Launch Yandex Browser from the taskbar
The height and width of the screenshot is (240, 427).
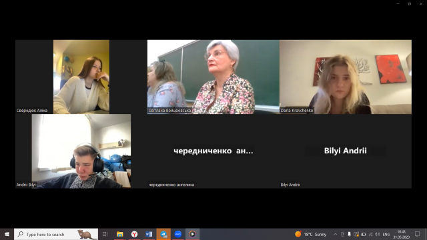click(135, 234)
